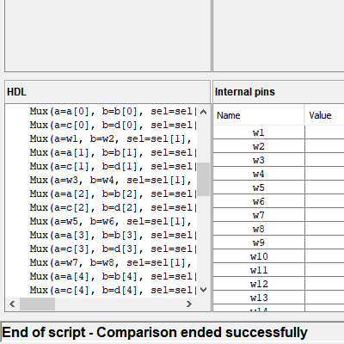Select internal pin w10 row
Image resolution: width=344 pixels, height=344 pixels.
(279, 256)
